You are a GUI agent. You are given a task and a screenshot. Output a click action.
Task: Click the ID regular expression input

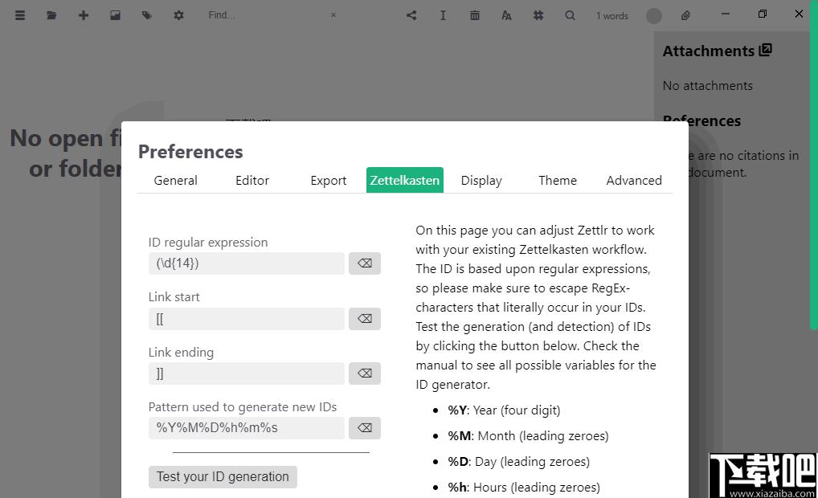click(246, 263)
